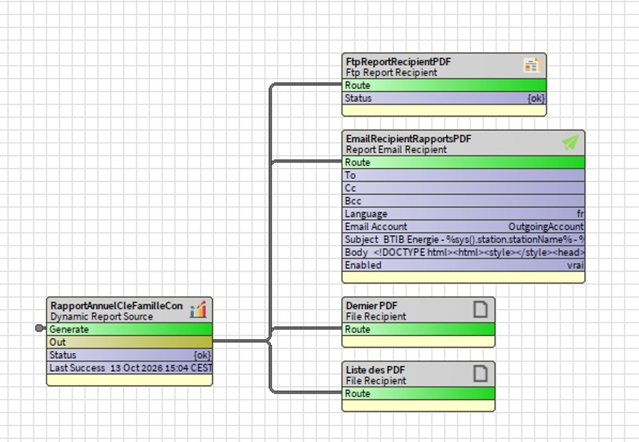This screenshot has width=639, height=442.
Task: Click the Out slot row
Action: pos(130,342)
